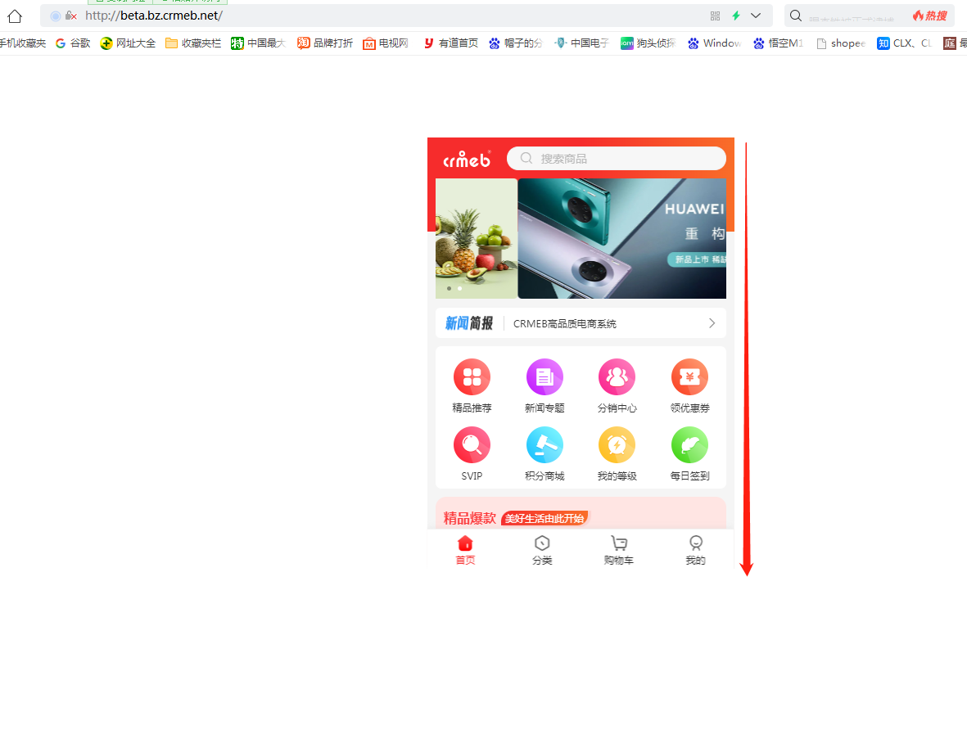Open the 我的等级 level icon
Image resolution: width=967 pixels, height=730 pixels.
coord(617,445)
